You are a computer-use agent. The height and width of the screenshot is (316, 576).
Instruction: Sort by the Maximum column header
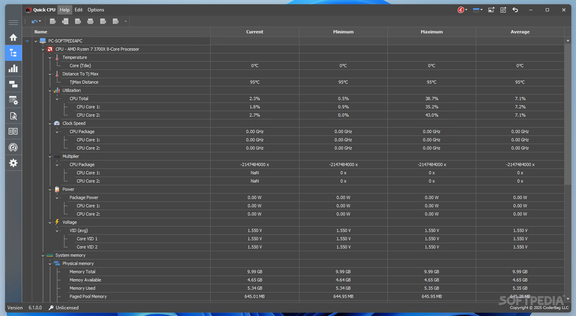coord(431,32)
